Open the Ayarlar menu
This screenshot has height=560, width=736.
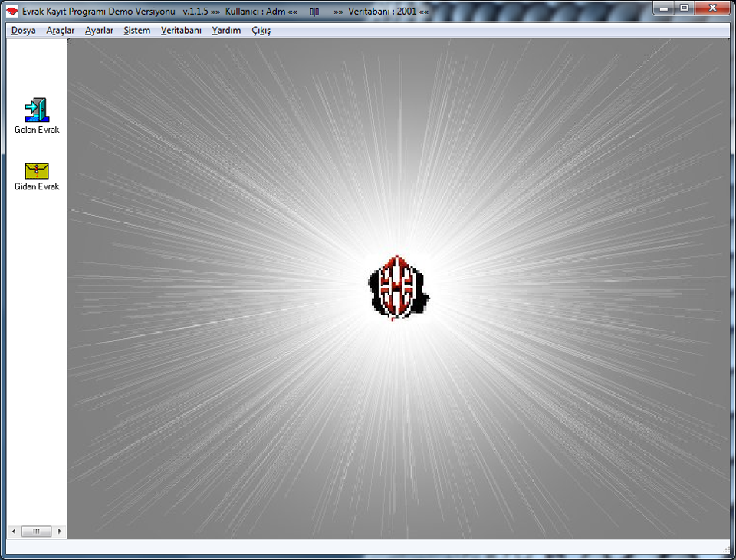point(99,31)
